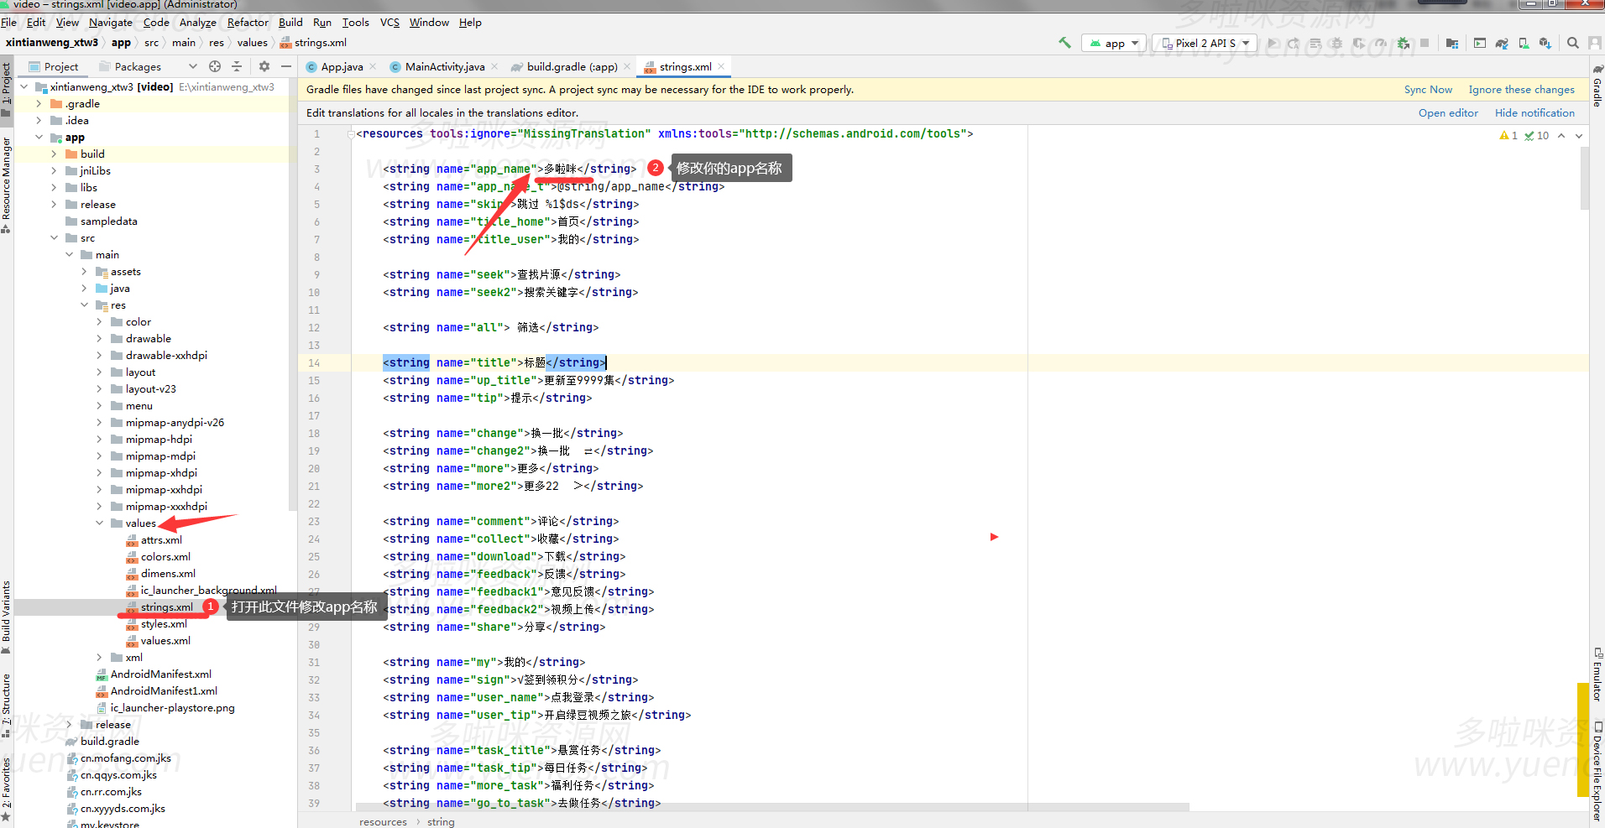1605x828 pixels.
Task: Open the Project Structure folder icon
Action: tap(1452, 43)
